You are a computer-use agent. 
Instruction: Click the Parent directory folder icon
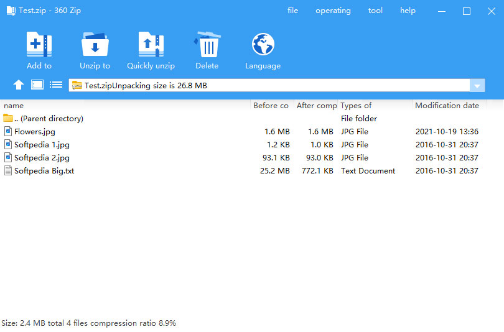pyautogui.click(x=8, y=118)
